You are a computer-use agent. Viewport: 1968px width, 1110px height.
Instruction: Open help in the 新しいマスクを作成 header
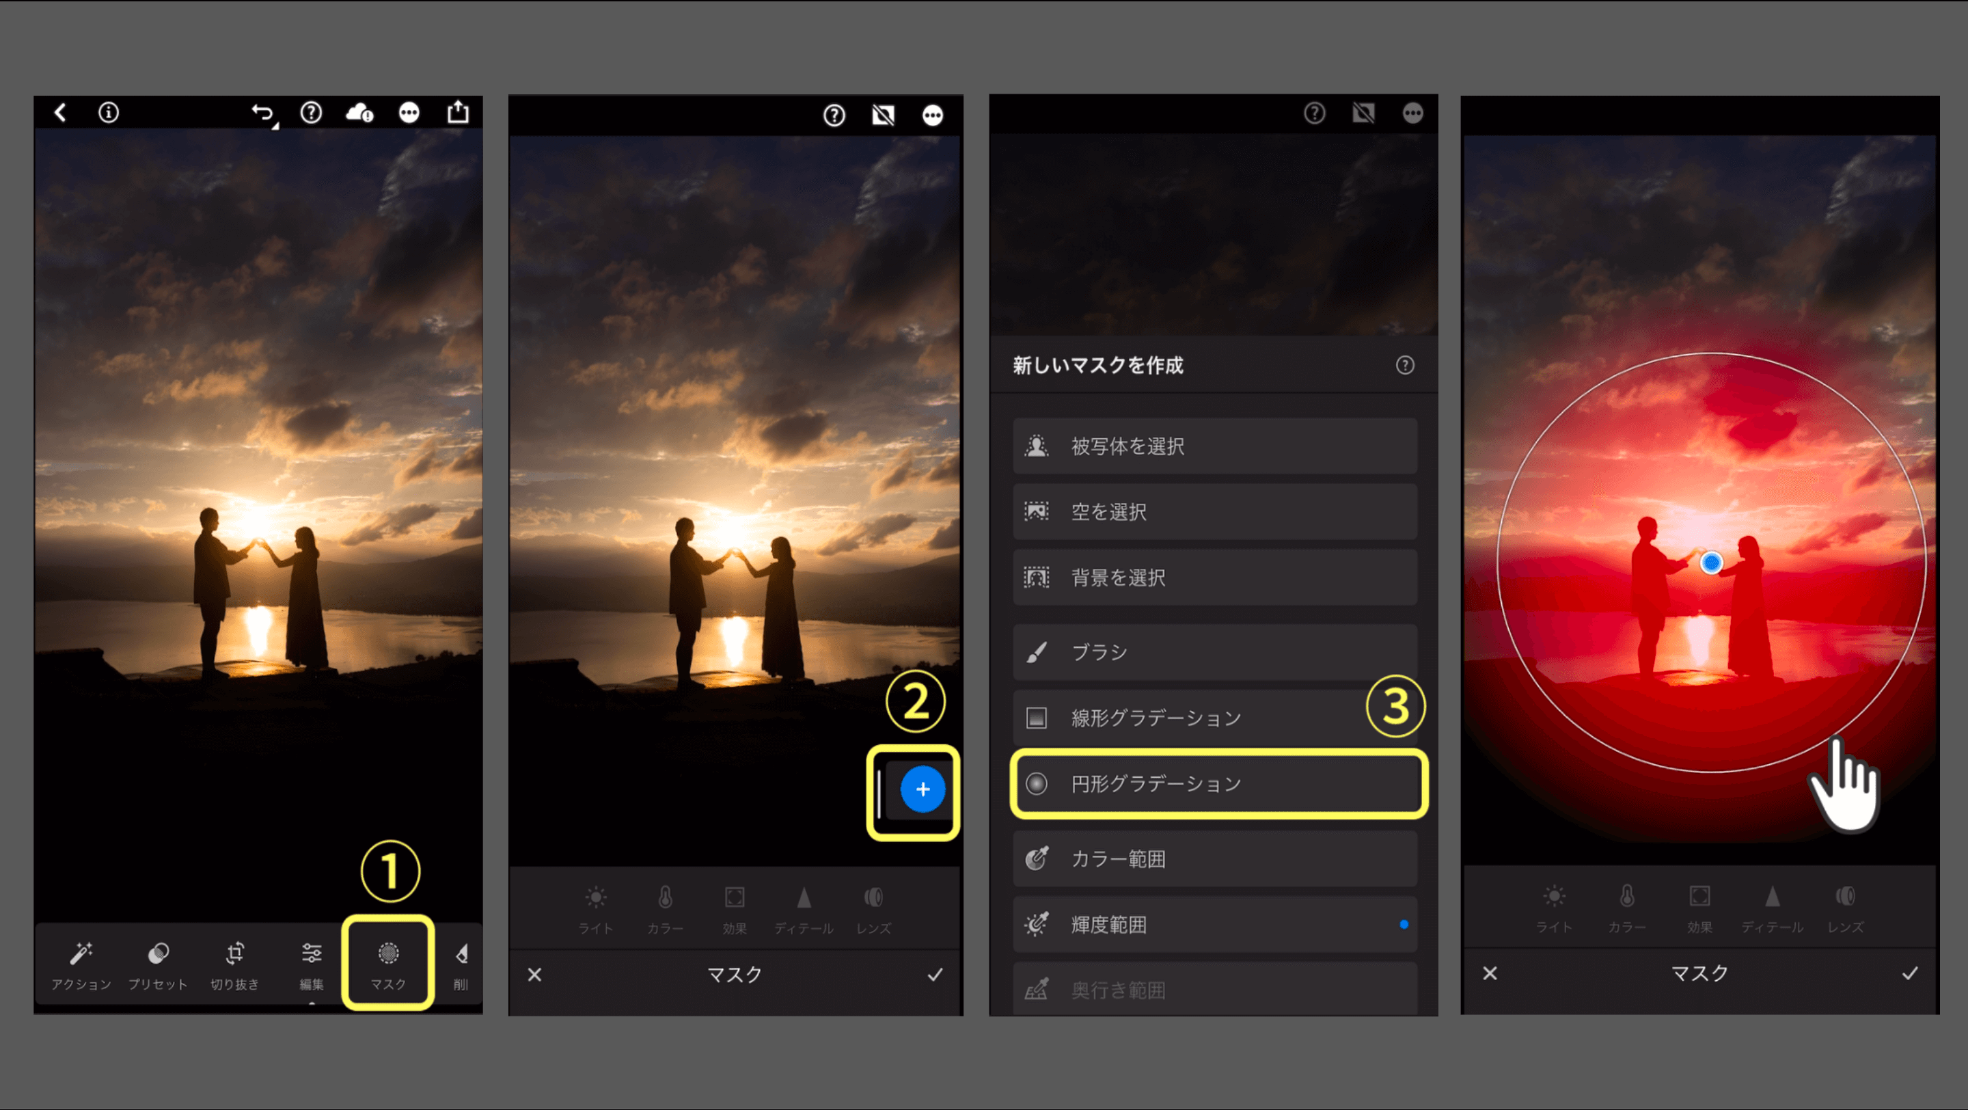[1404, 365]
